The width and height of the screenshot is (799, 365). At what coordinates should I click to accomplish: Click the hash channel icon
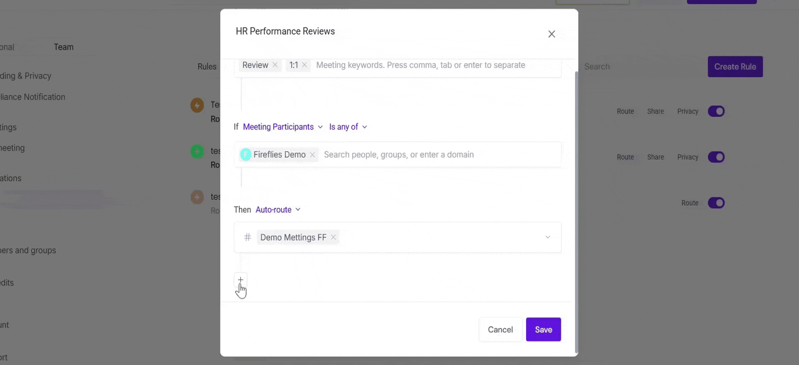[x=248, y=237]
